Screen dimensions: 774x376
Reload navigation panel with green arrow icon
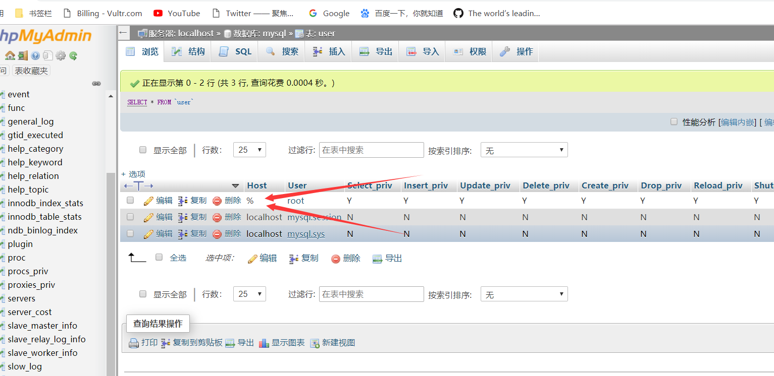74,55
